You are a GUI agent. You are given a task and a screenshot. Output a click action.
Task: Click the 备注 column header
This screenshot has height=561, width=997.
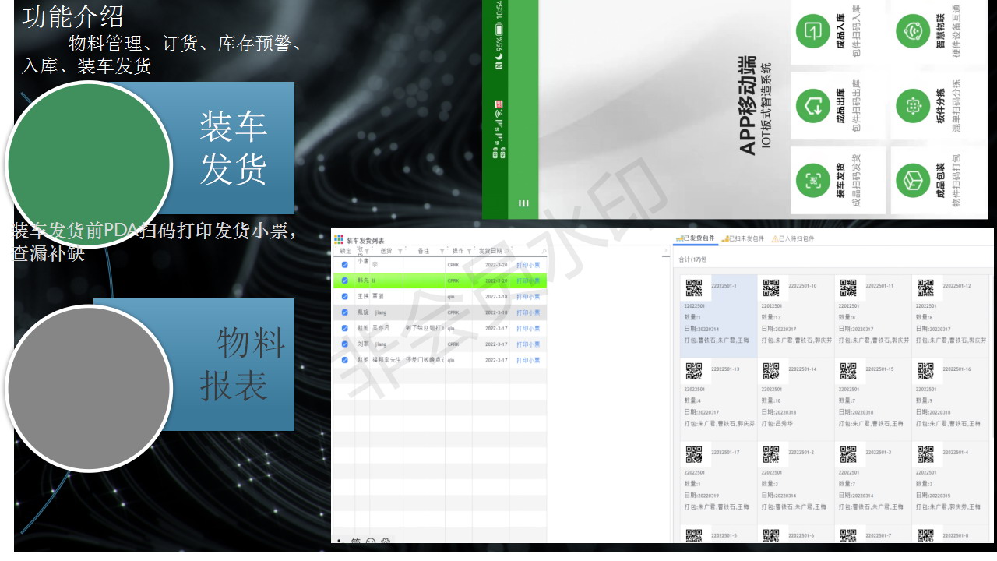pos(424,251)
